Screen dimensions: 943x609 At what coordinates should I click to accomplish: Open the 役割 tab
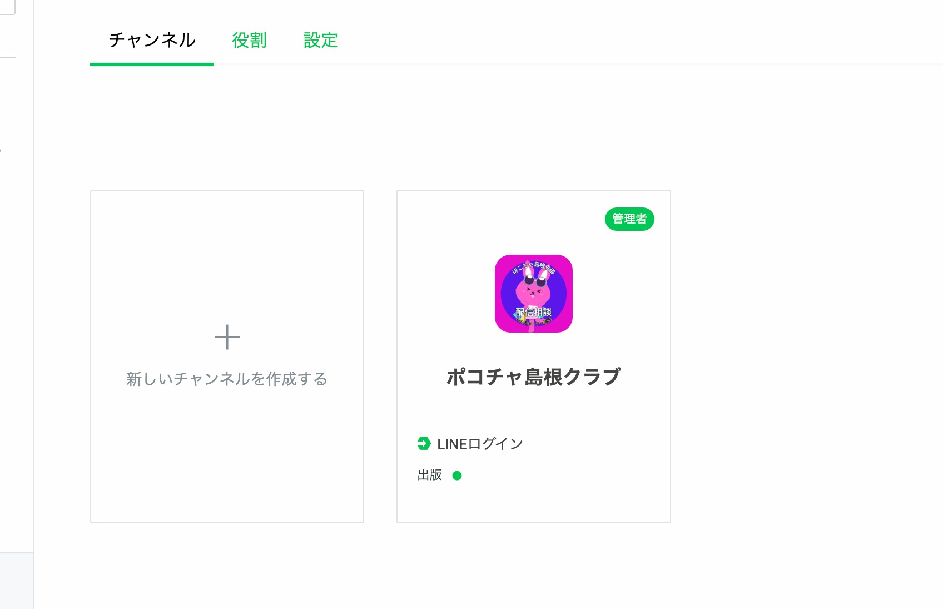249,40
